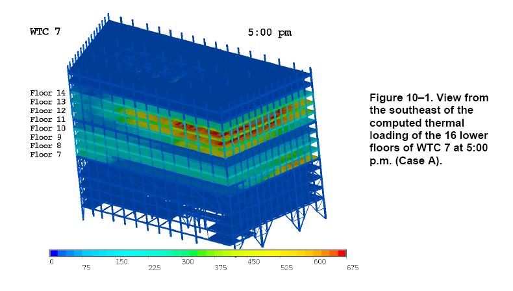Select the Floor 8 label
The width and height of the screenshot is (513, 291).
click(46, 145)
